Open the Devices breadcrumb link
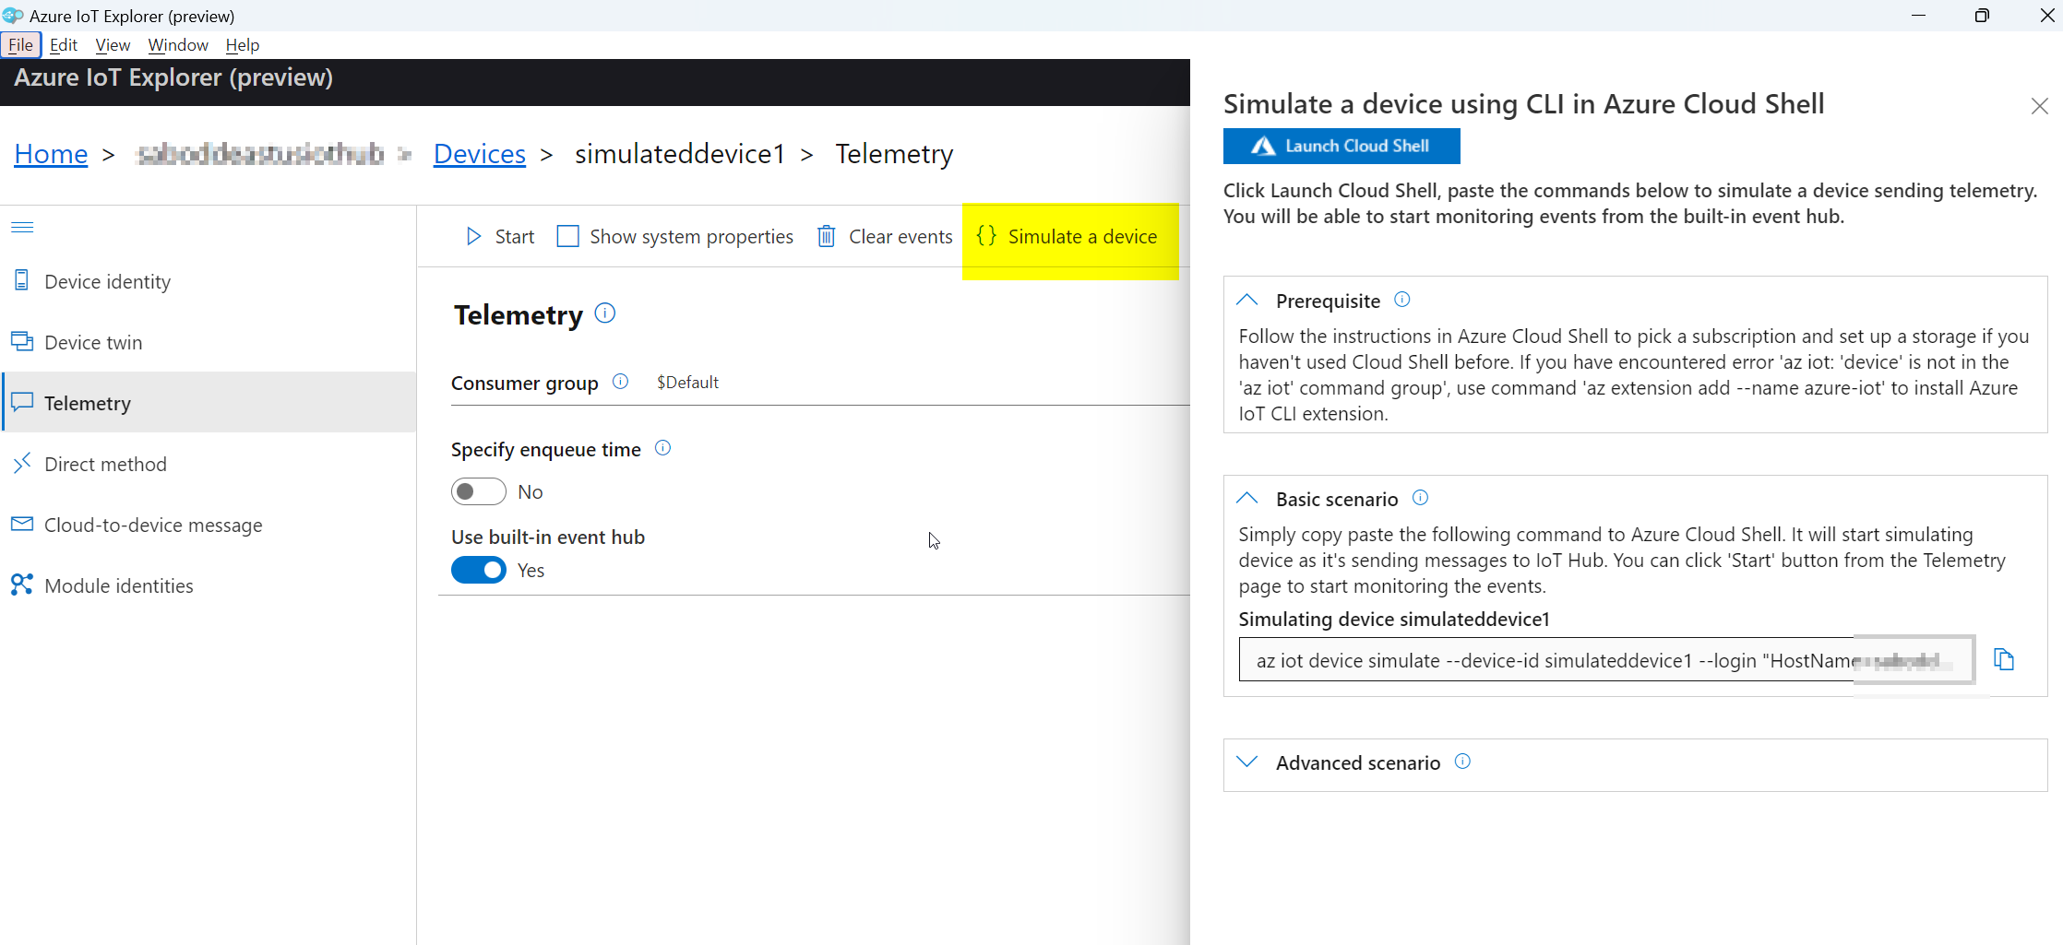 pyautogui.click(x=479, y=154)
